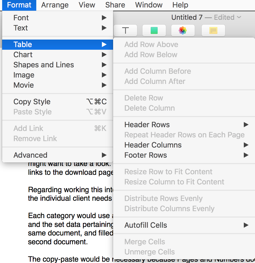Click the yellow Comment toolbar icon
This screenshot has height=263, width=255.
click(x=213, y=31)
